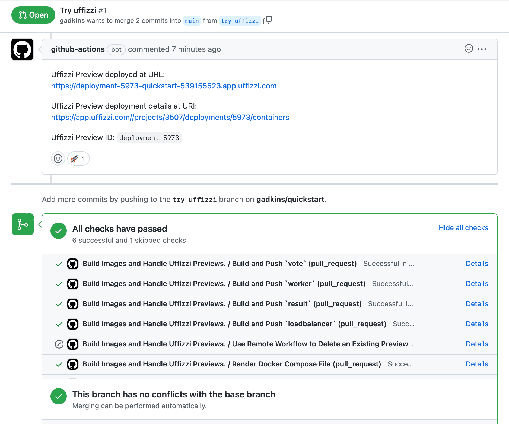Click the GitHub avatar icon in Render Docker Compose row
The height and width of the screenshot is (424, 509).
(x=73, y=364)
